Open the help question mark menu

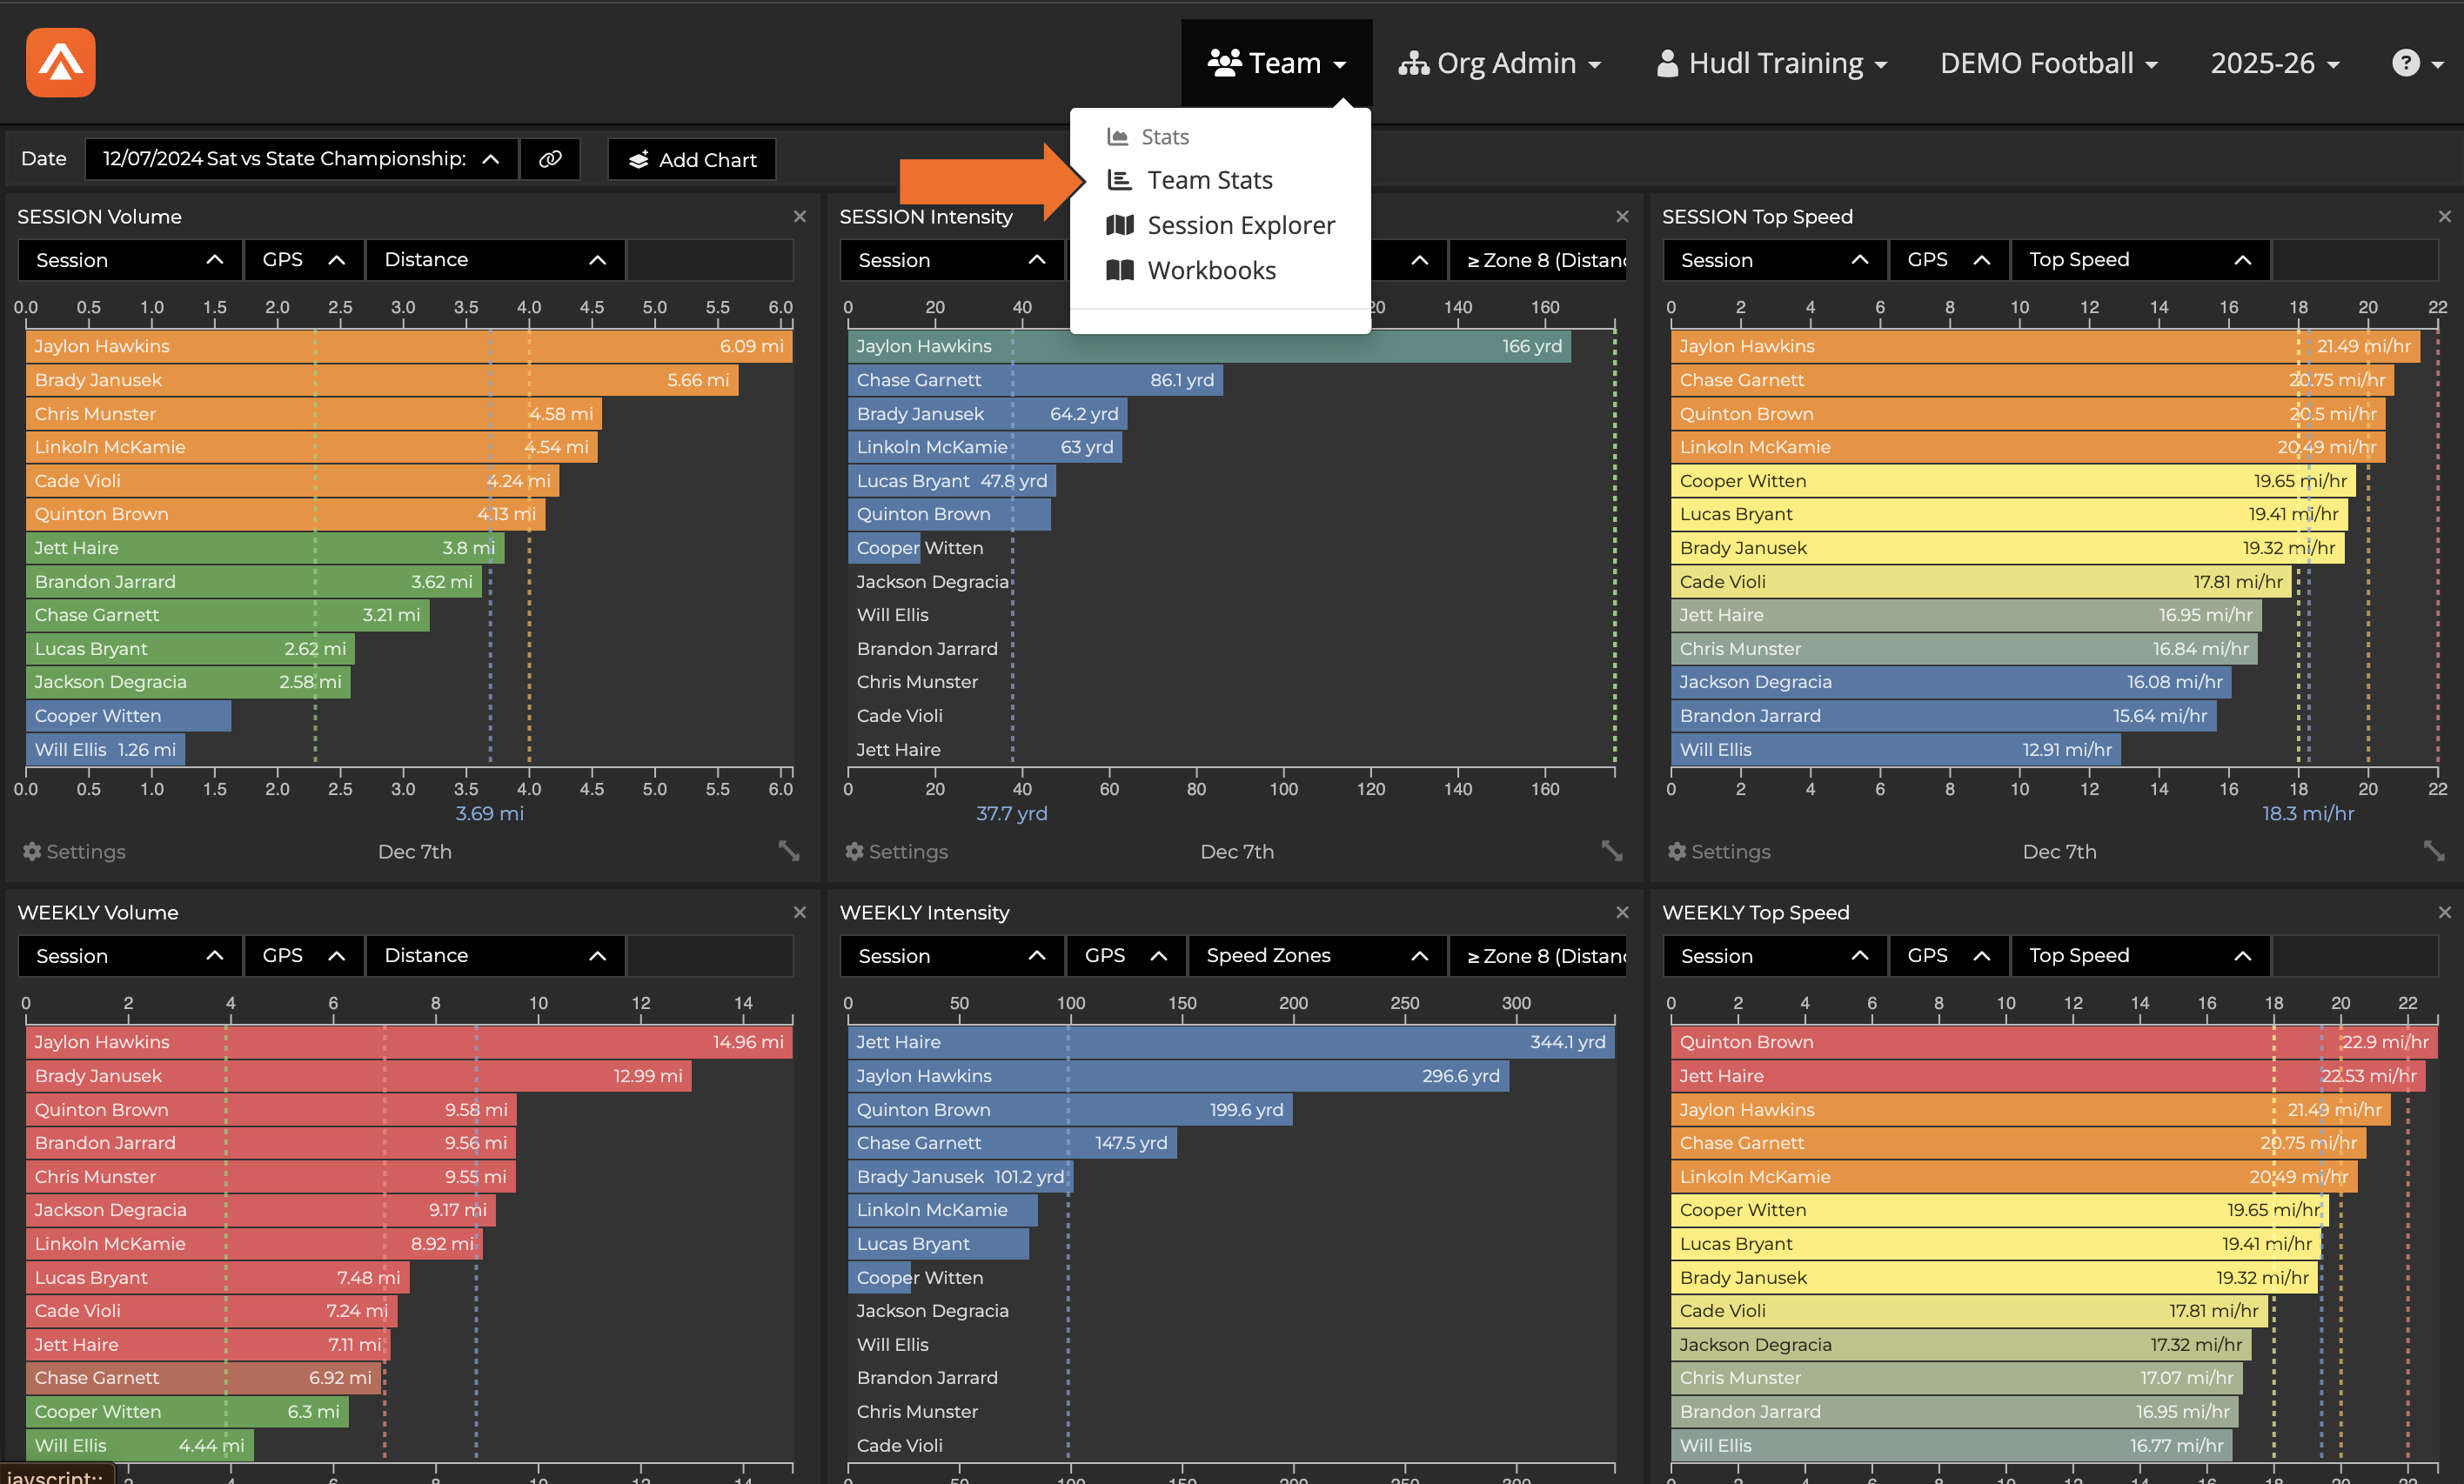tap(2417, 63)
